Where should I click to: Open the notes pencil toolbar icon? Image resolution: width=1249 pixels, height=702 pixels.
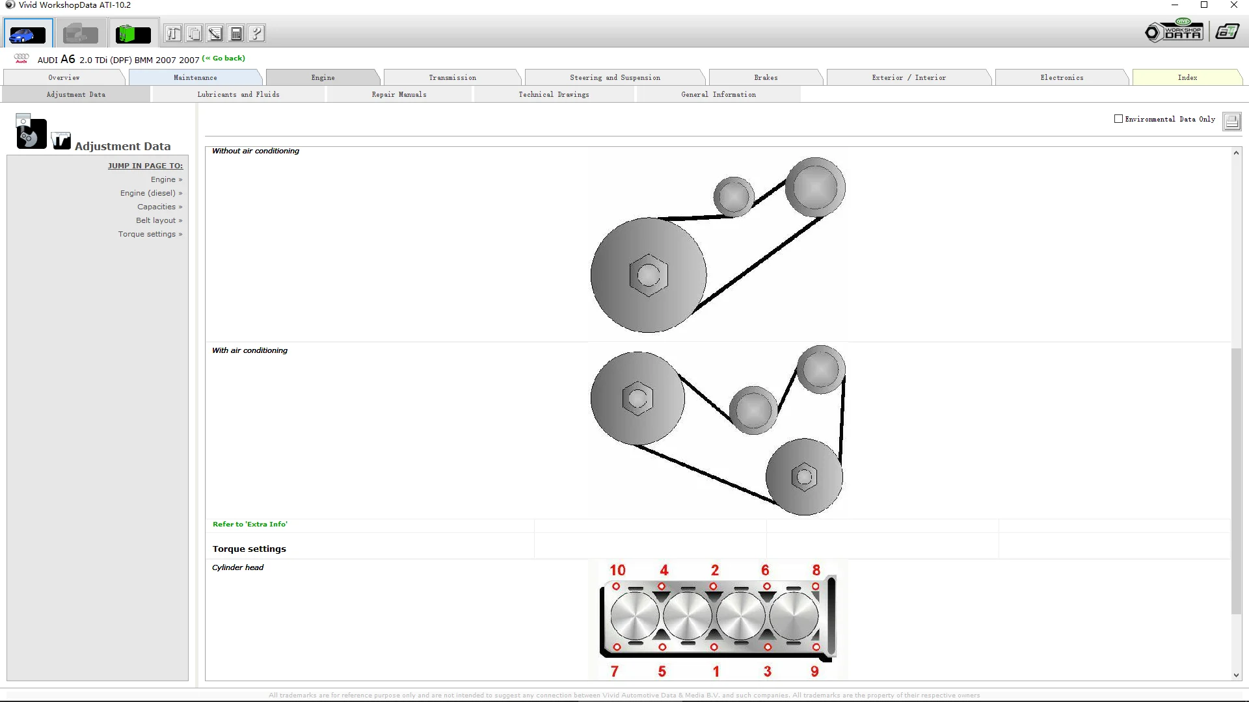215,34
